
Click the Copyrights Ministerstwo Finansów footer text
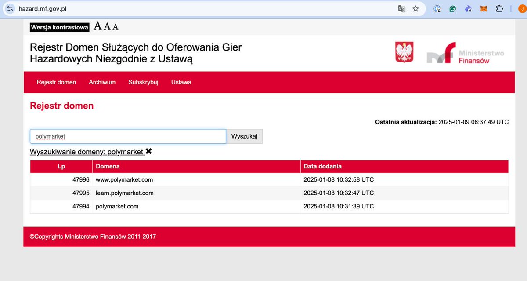pyautogui.click(x=93, y=237)
